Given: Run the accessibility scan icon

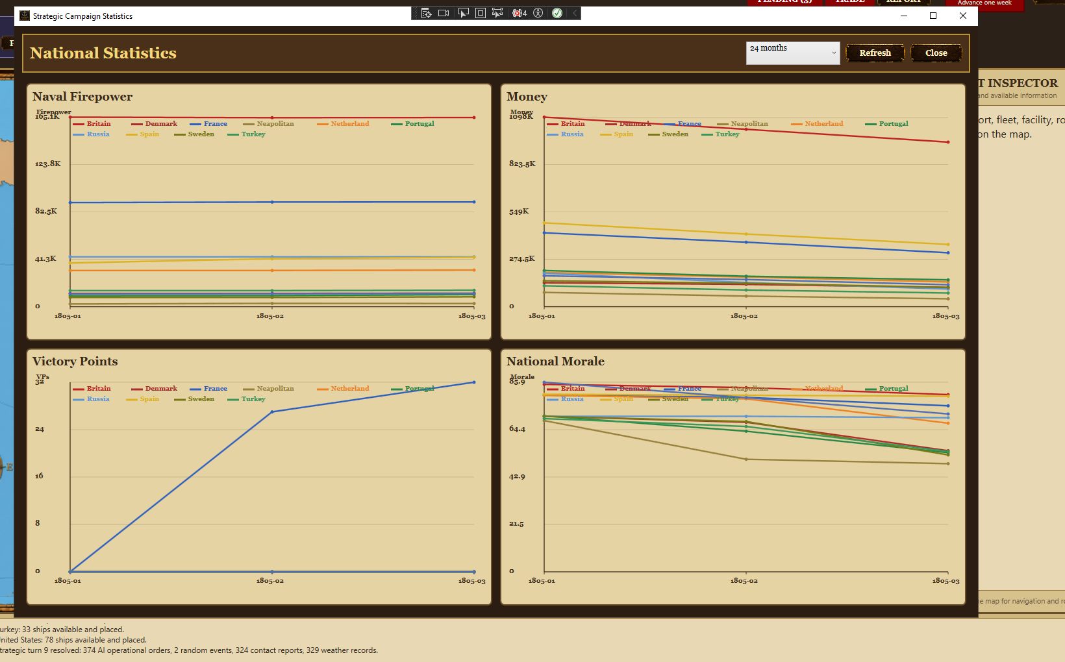Looking at the screenshot, I should (x=538, y=13).
